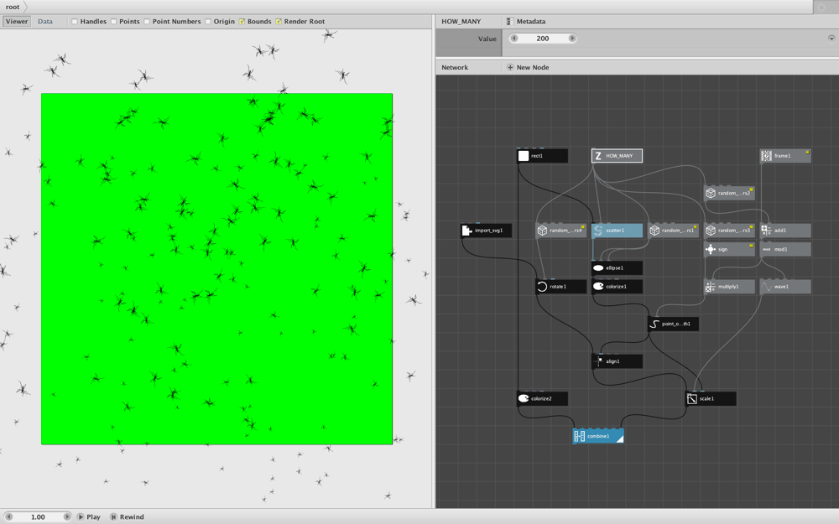Select the point_o...th1 node
The image size is (839, 524).
click(x=673, y=324)
